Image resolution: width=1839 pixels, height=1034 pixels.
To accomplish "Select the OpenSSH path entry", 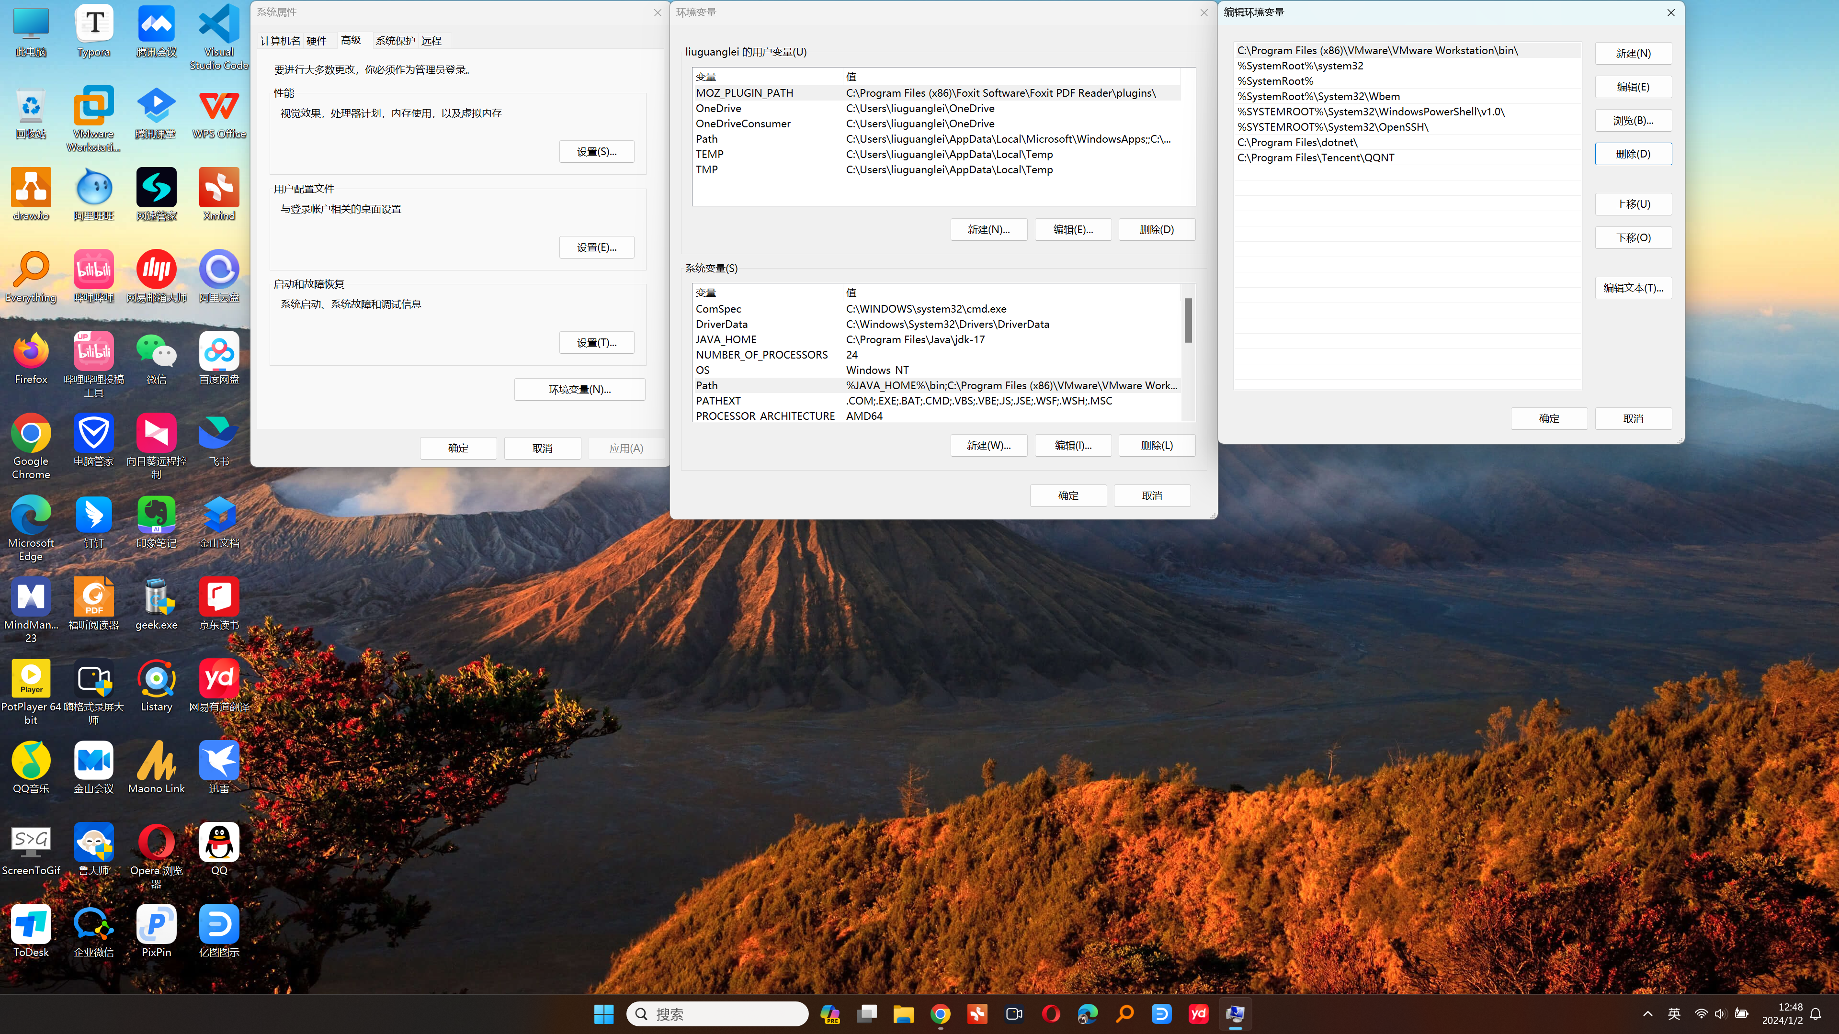I will click(x=1407, y=127).
